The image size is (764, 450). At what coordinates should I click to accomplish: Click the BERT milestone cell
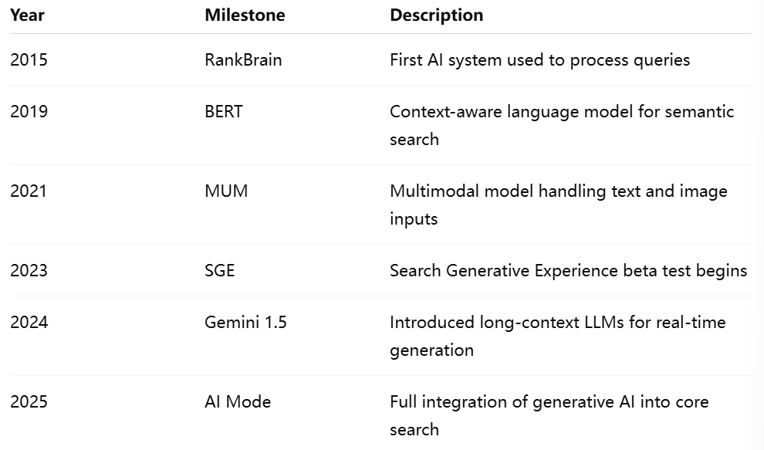pyautogui.click(x=224, y=112)
